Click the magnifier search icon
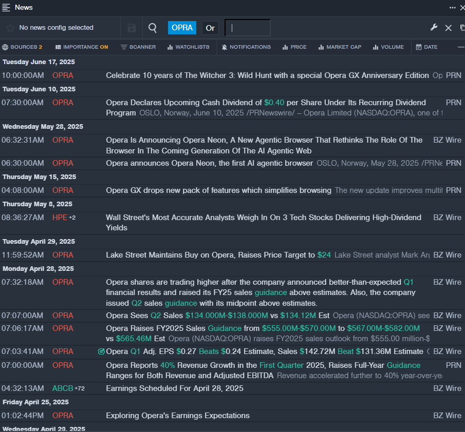The height and width of the screenshot is (432, 465). click(153, 28)
